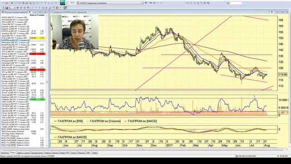The height and width of the screenshot is (164, 291).
Task: Click the ГАЗПРОМ ао [Volume] legend label
Action: tap(105, 121)
